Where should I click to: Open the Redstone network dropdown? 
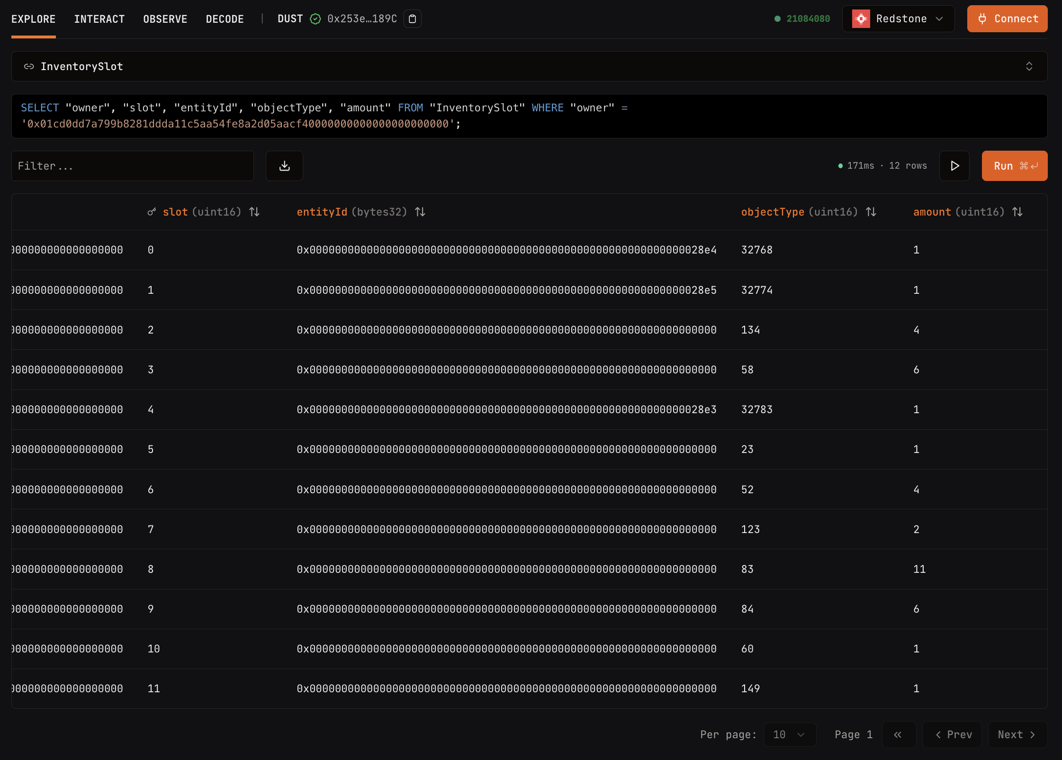point(898,19)
